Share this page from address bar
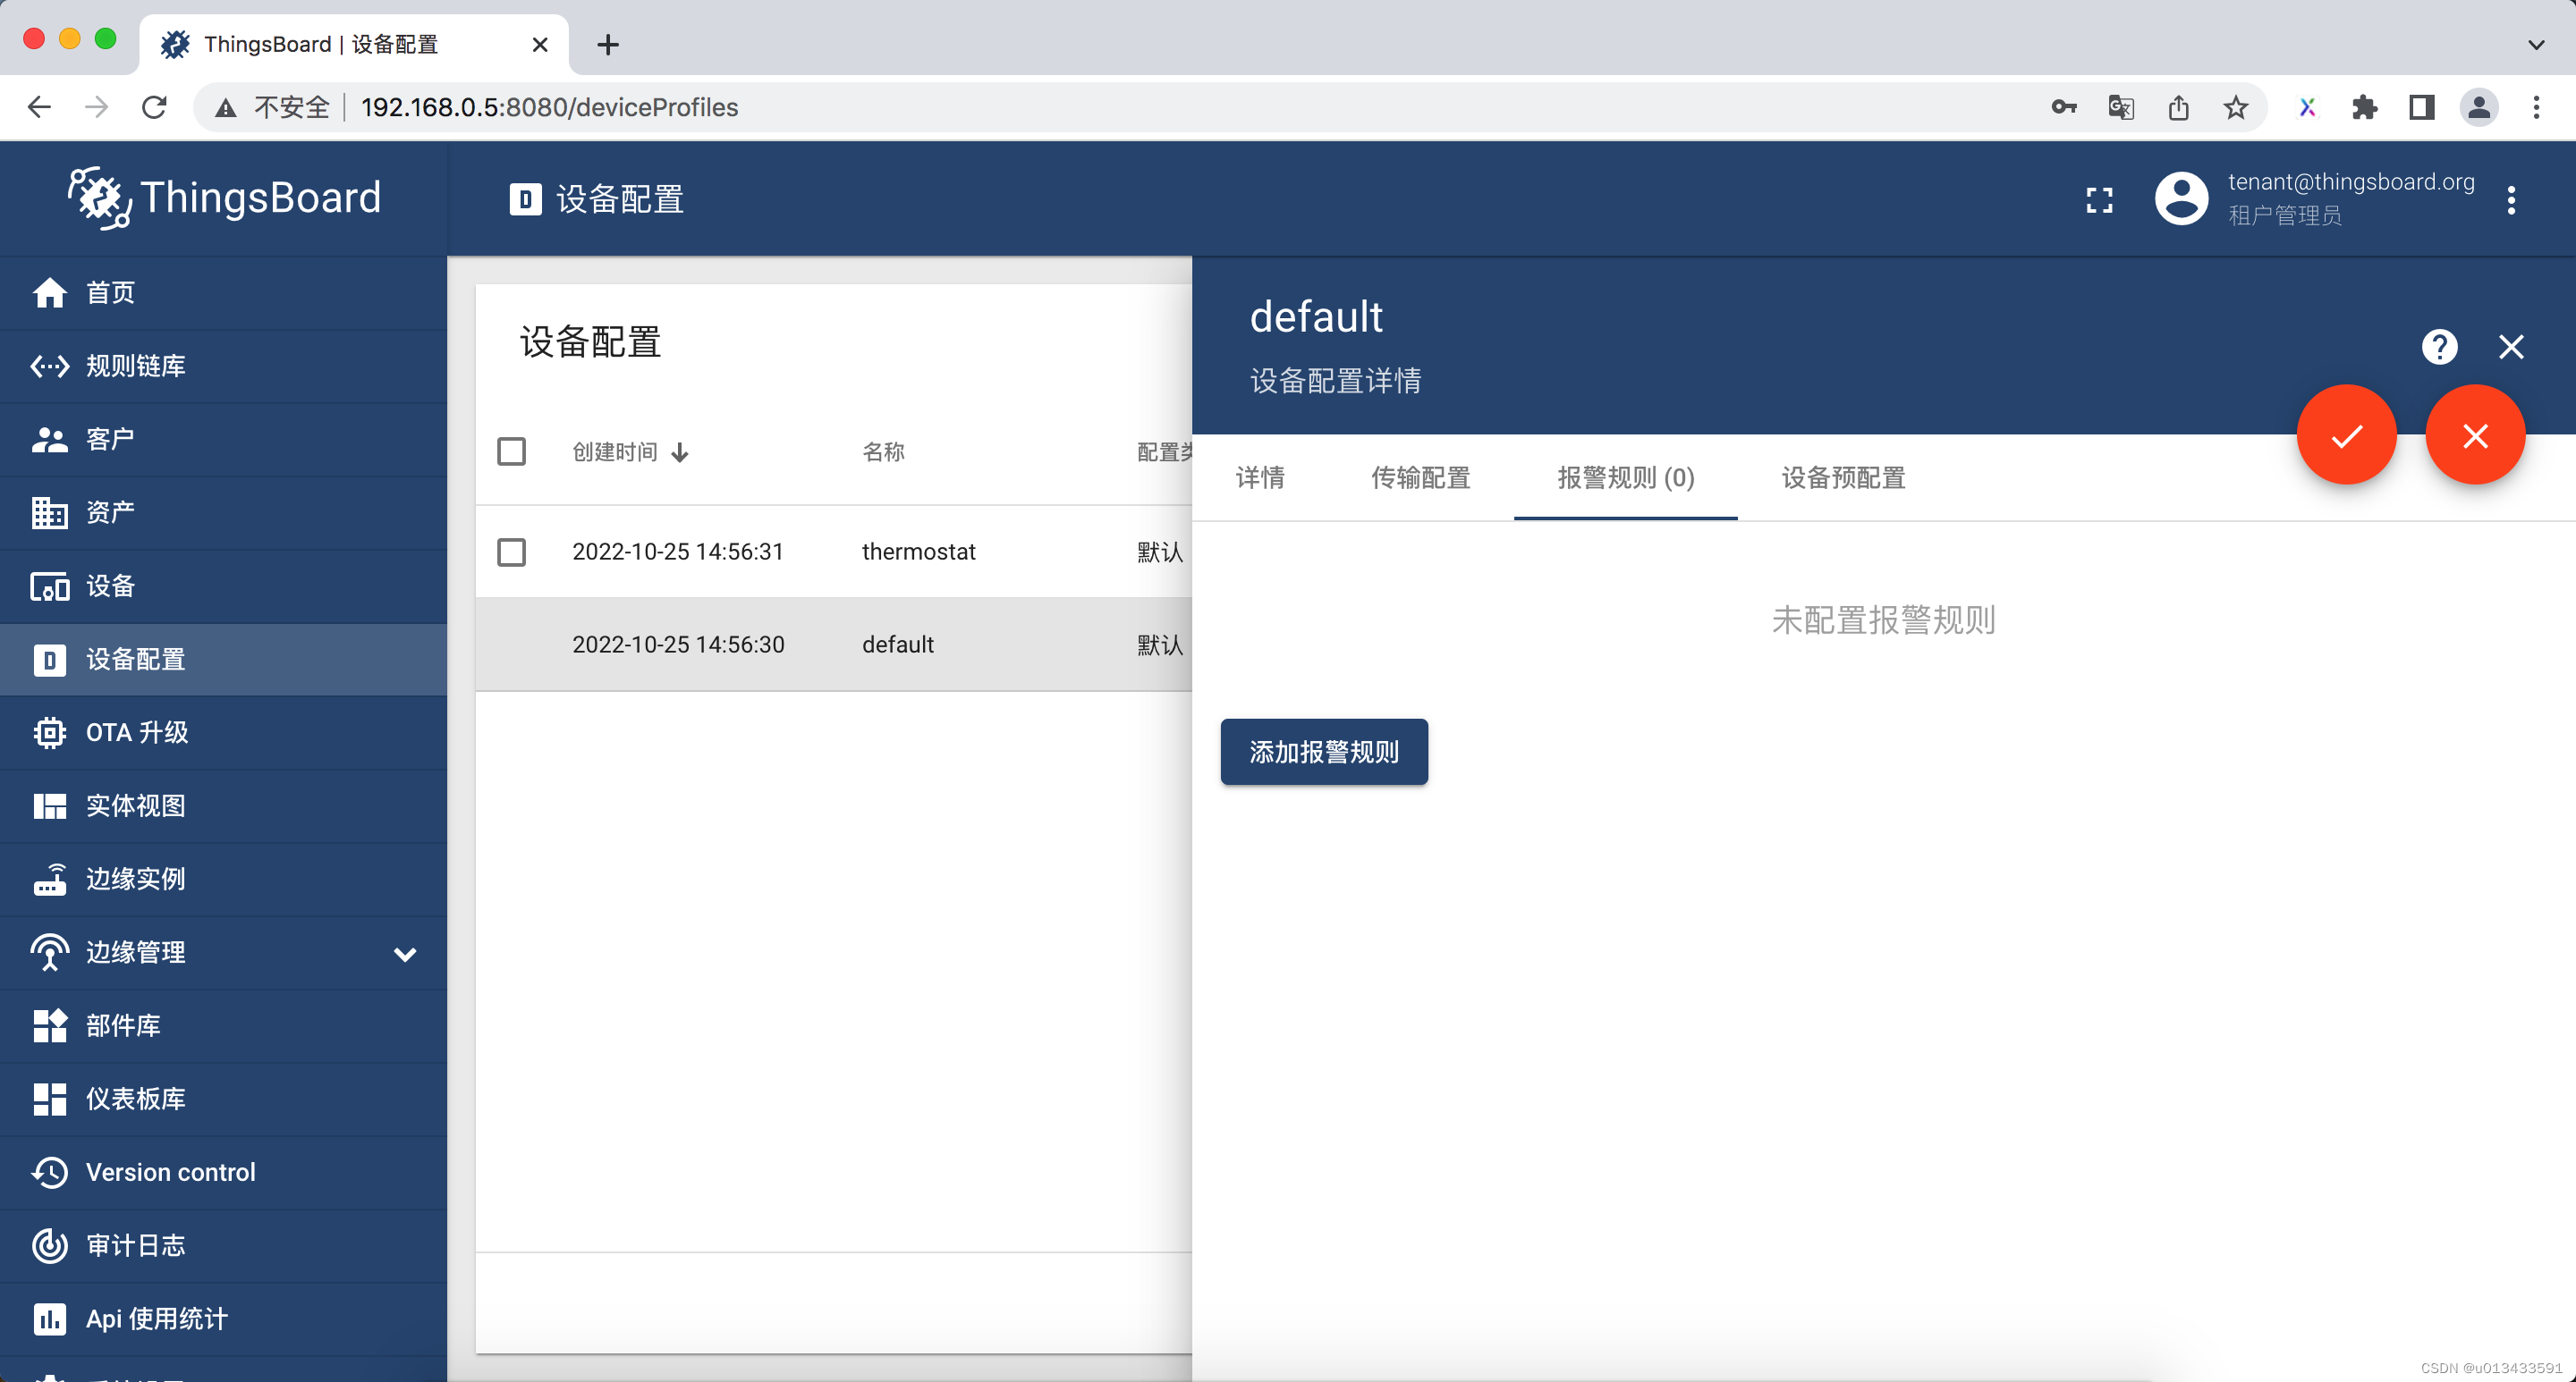The width and height of the screenshot is (2576, 1382). click(x=2178, y=107)
